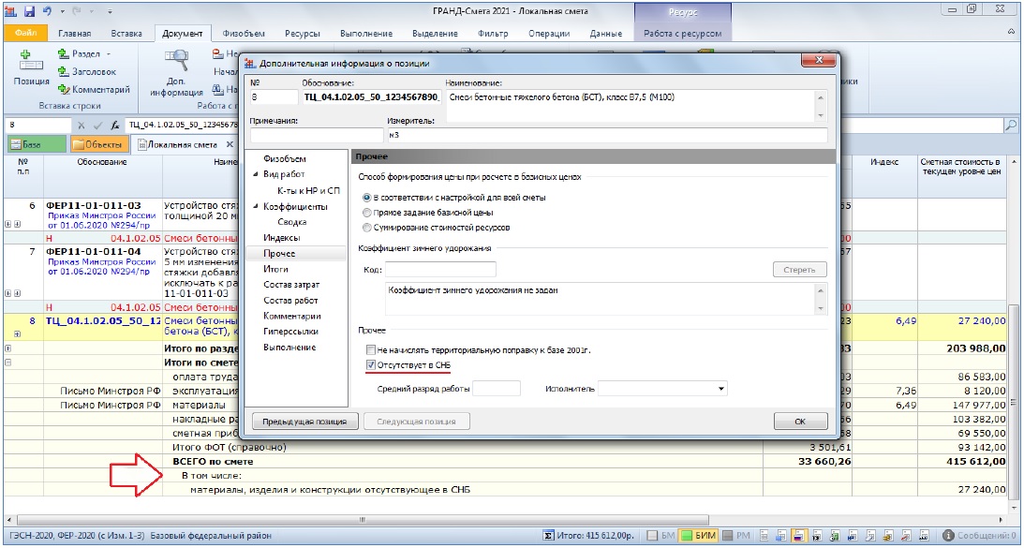
Task: Switch to the Вставка ribbon tab
Action: 126,34
